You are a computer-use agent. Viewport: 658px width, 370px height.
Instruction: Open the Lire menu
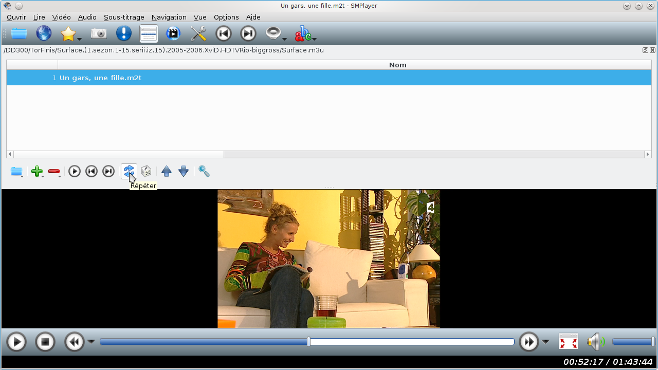click(39, 17)
